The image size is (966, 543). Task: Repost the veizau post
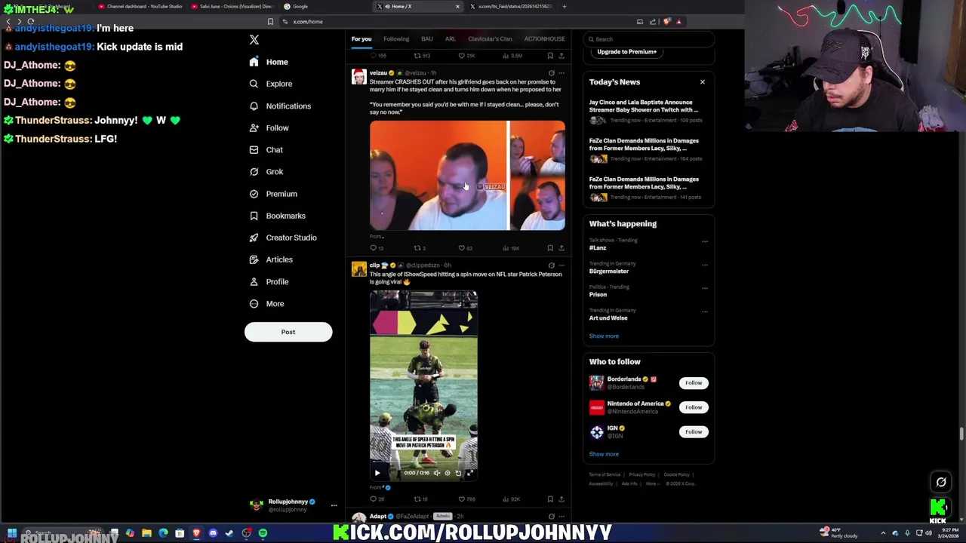pos(419,247)
